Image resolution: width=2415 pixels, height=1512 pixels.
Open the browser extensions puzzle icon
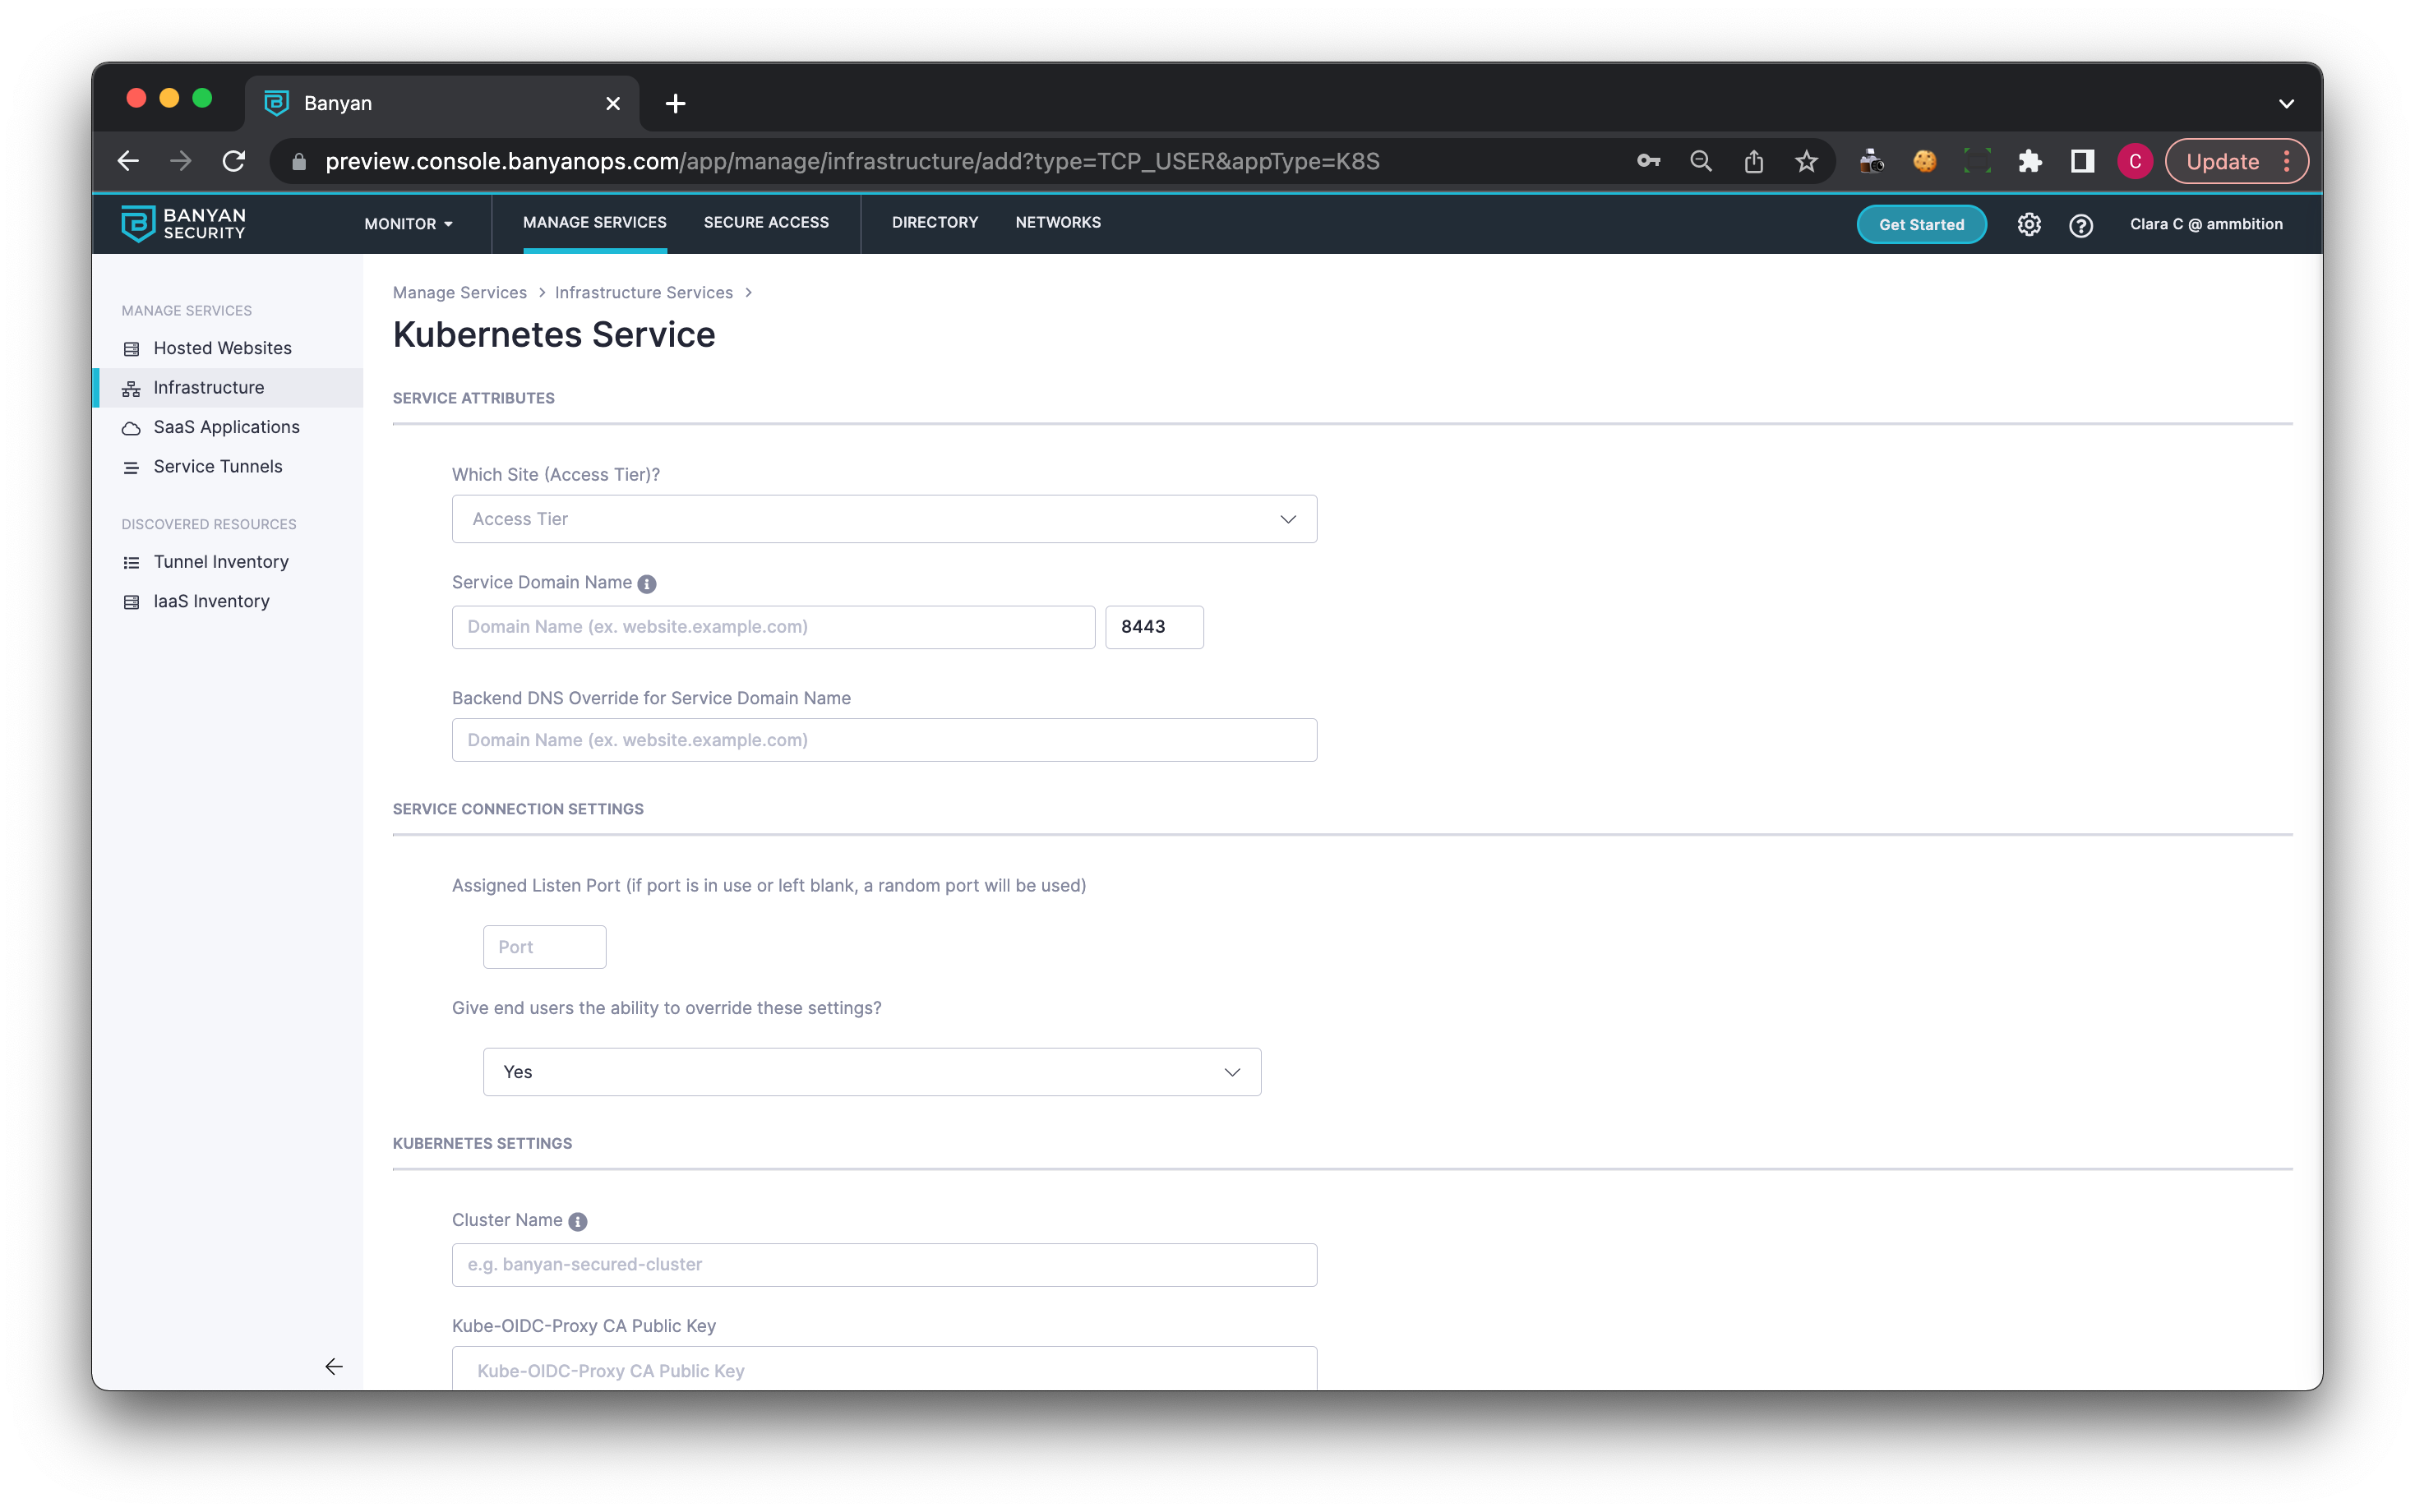(2029, 161)
